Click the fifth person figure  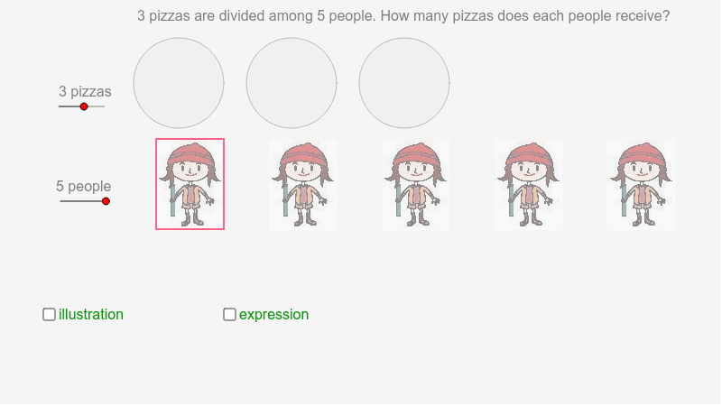[x=641, y=185]
